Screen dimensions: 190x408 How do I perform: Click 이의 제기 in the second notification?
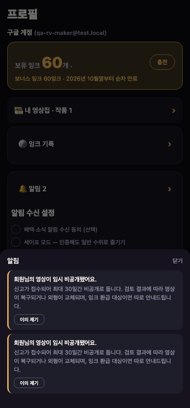pyautogui.click(x=29, y=383)
